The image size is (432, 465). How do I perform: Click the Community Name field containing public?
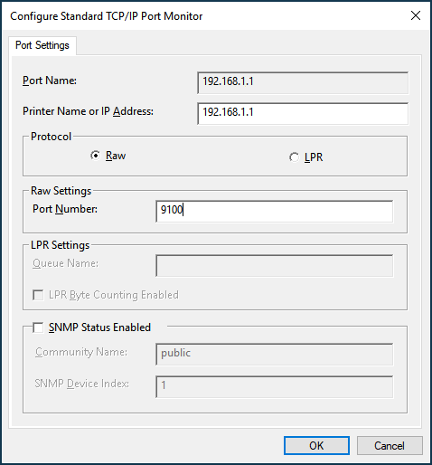point(275,354)
